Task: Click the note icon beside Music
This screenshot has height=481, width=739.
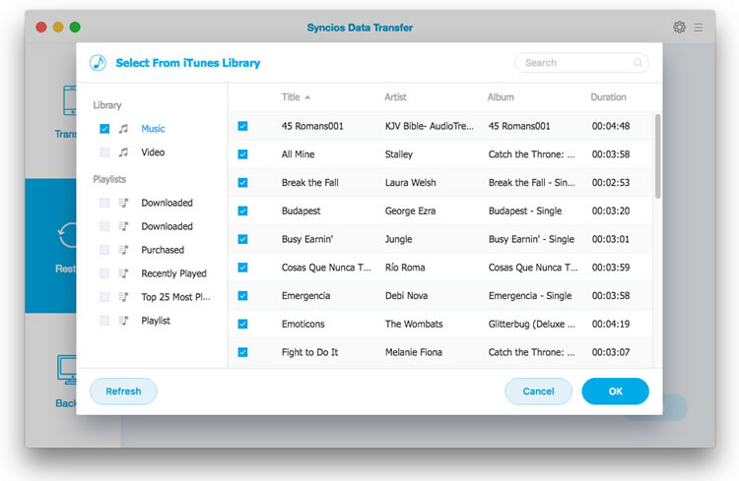Action: pyautogui.click(x=123, y=129)
